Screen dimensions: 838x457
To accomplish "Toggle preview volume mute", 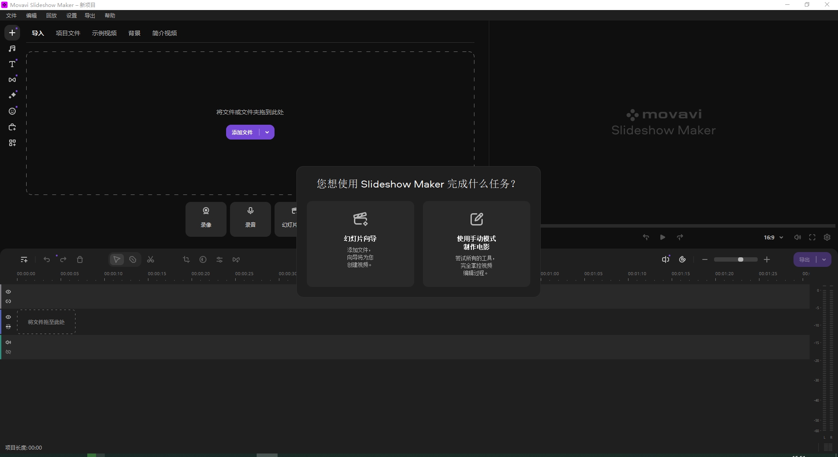I will click(x=797, y=237).
